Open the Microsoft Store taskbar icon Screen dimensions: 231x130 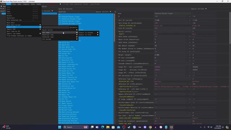coord(113,127)
